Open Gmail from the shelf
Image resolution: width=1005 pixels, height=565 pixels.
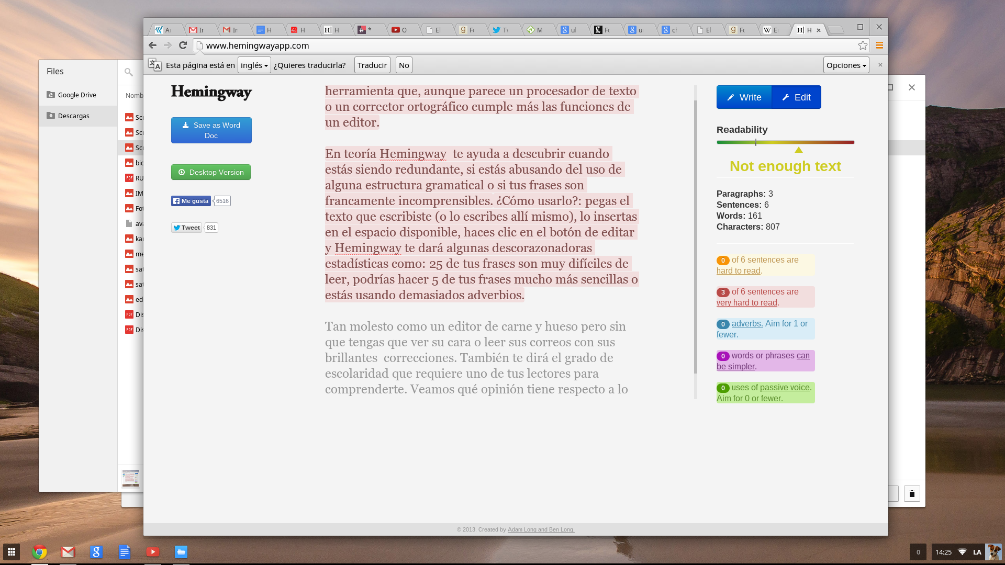pyautogui.click(x=68, y=552)
